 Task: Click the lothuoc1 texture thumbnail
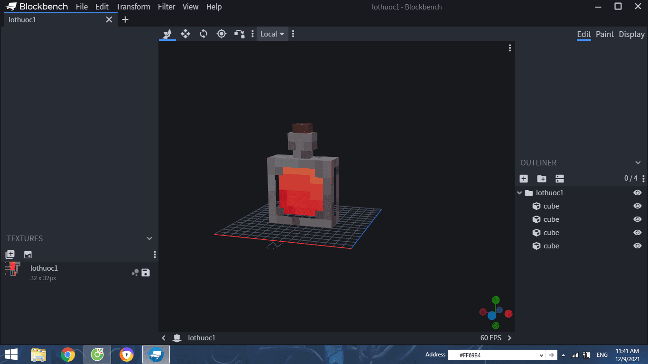pos(13,269)
